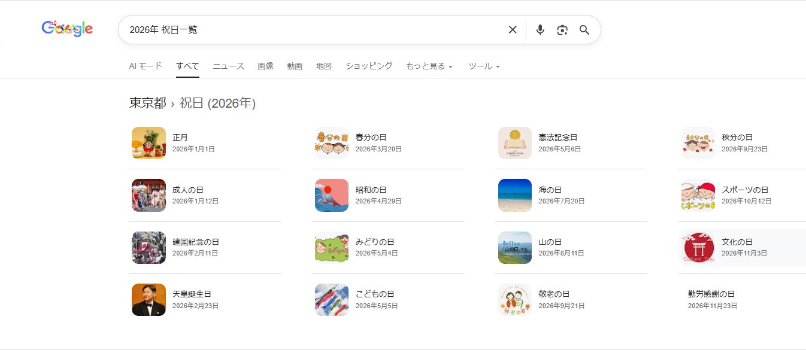Click the 東京都 breadcrumb link

(147, 103)
